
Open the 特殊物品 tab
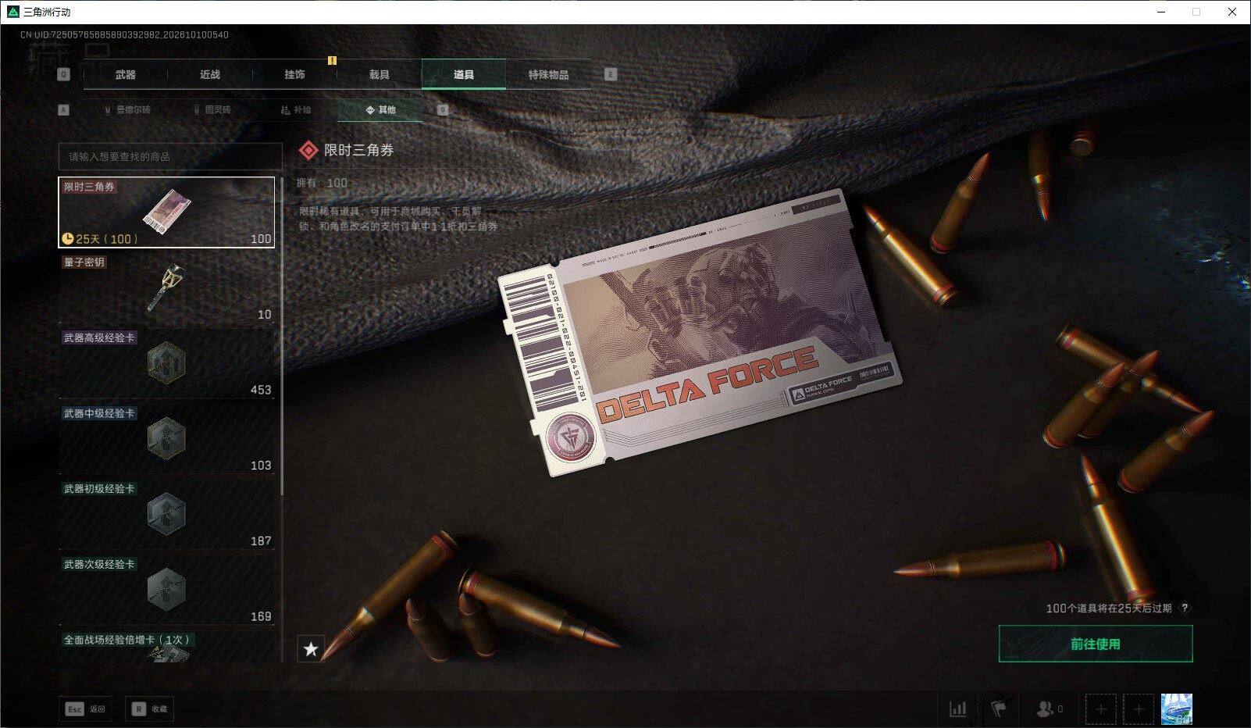pyautogui.click(x=548, y=74)
